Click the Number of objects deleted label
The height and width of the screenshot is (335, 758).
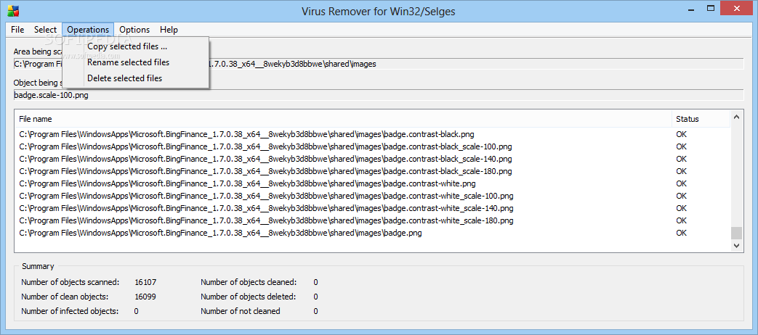[248, 297]
